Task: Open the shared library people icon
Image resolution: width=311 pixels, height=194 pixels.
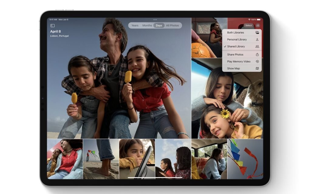Action: coord(258,25)
